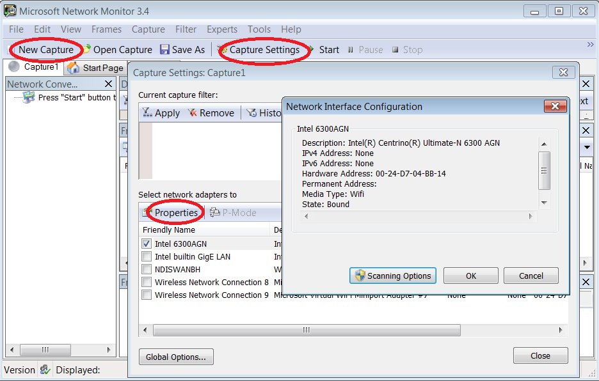Open the File menu

click(16, 29)
